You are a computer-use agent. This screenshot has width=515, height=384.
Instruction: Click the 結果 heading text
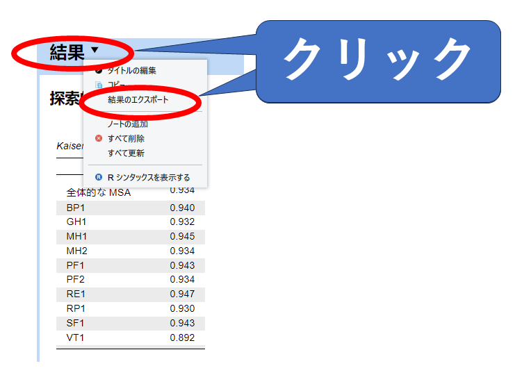click(x=67, y=52)
